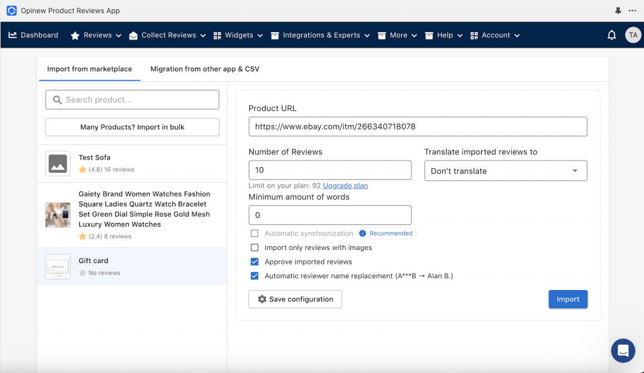Click the search magnifier icon
Viewport: 644px width, 373px height.
(57, 100)
